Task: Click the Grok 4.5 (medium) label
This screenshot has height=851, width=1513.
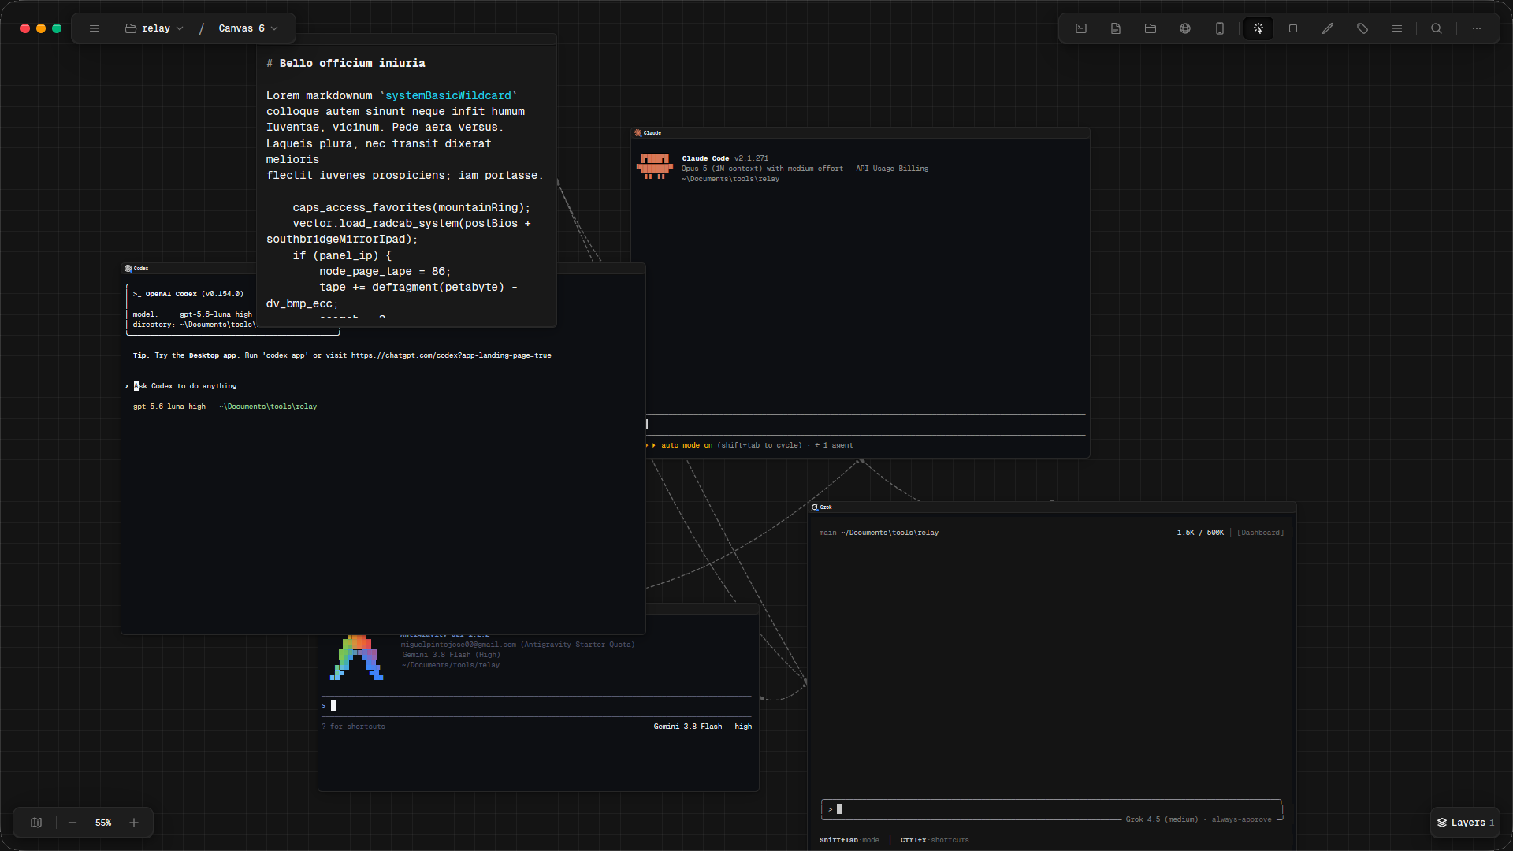Action: [x=1162, y=819]
